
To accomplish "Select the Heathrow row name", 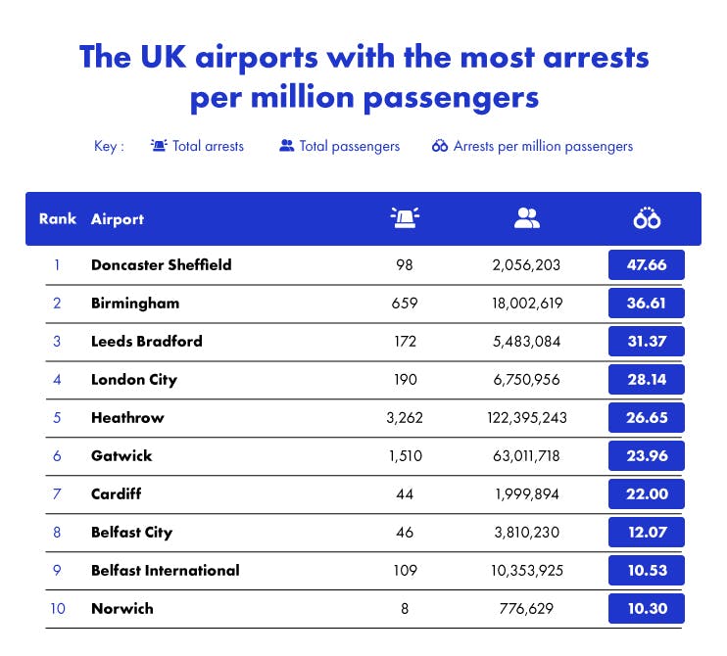I will click(x=127, y=418).
